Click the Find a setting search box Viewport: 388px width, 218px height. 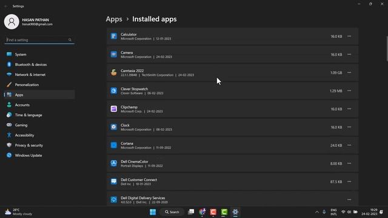tap(39, 40)
